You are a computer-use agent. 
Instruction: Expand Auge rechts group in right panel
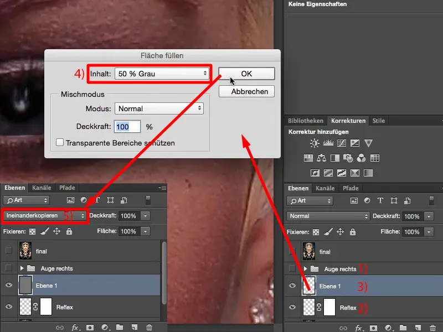pyautogui.click(x=306, y=268)
